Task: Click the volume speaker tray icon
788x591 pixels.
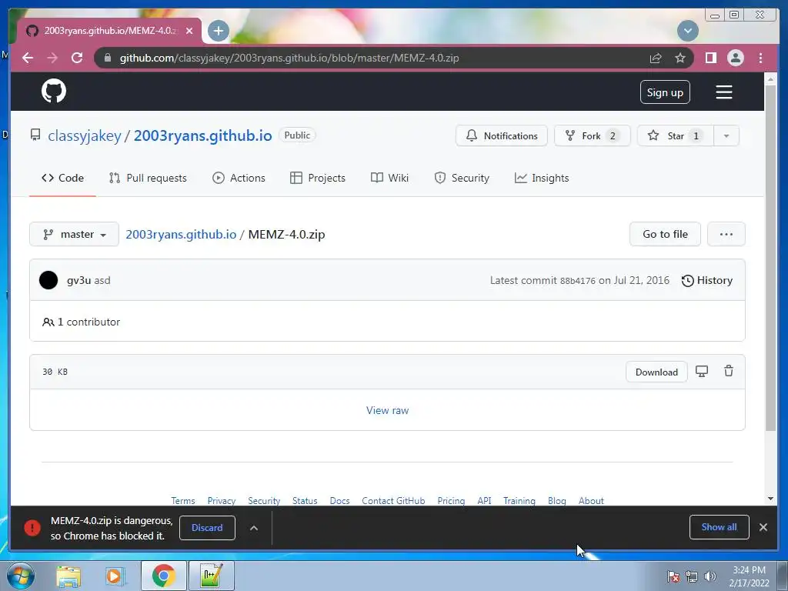Action: pyautogui.click(x=710, y=576)
